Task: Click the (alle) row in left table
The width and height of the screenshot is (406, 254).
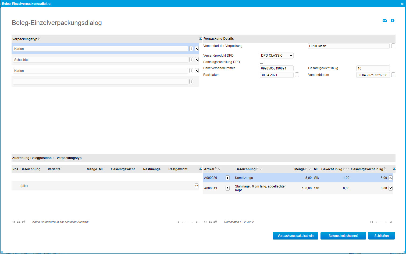Action: (x=105, y=186)
